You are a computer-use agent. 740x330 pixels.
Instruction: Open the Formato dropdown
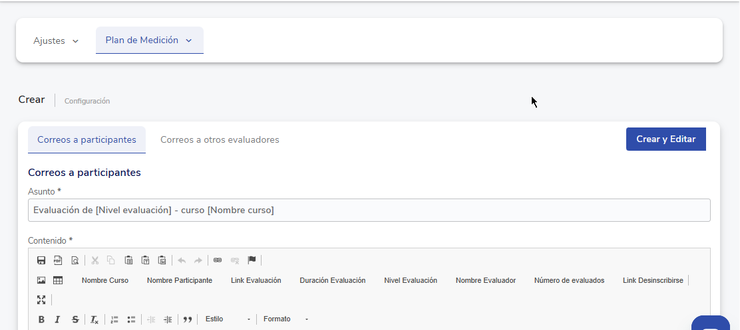point(285,319)
